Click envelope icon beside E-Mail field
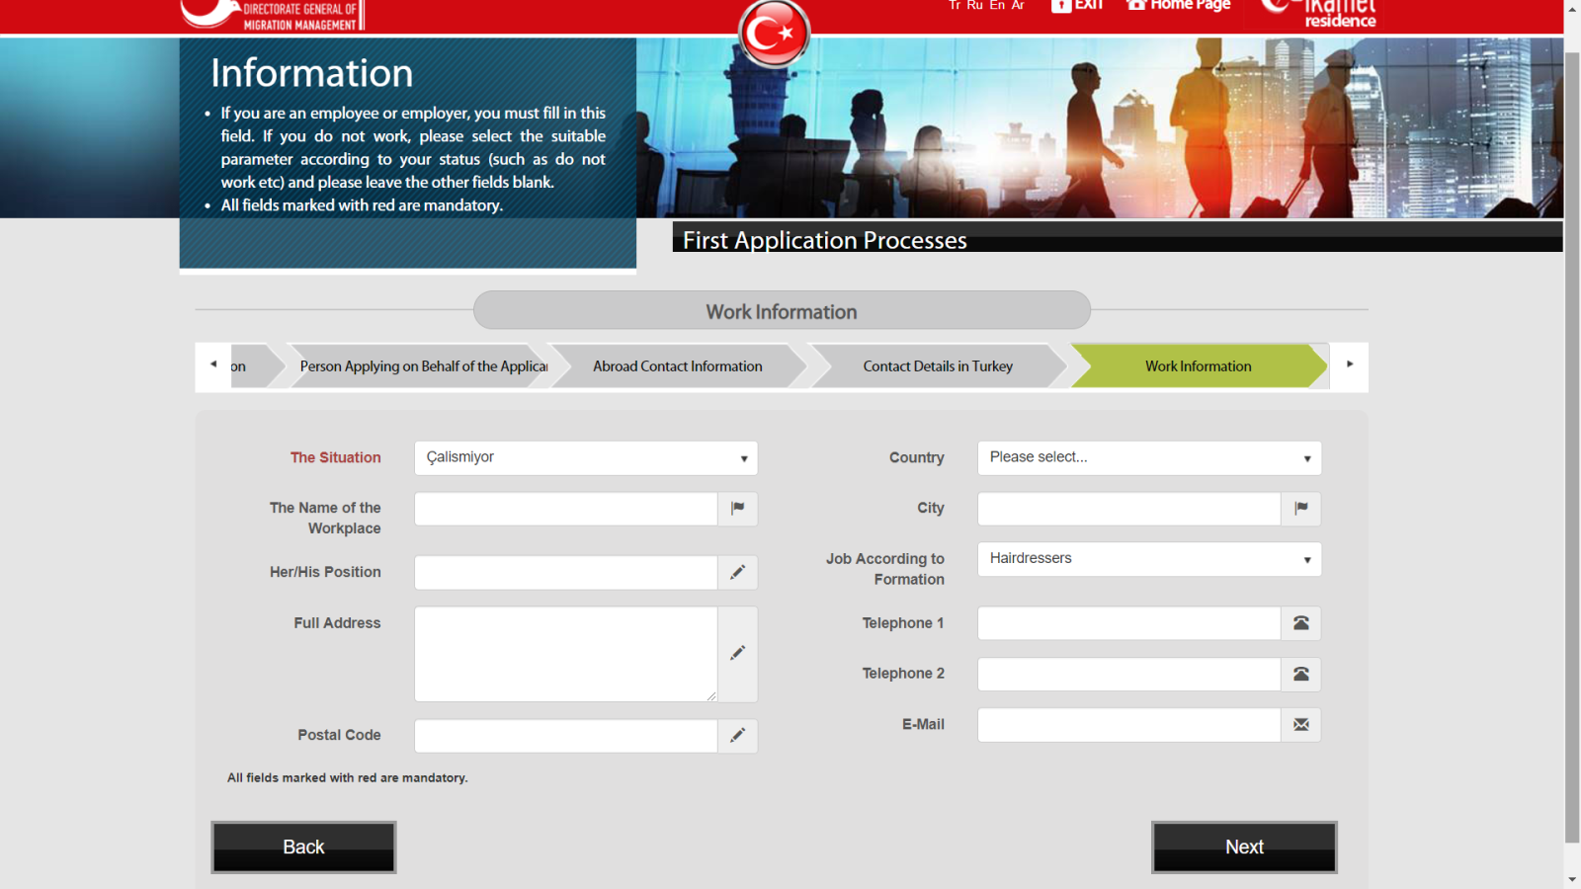This screenshot has width=1581, height=889. [x=1300, y=725]
